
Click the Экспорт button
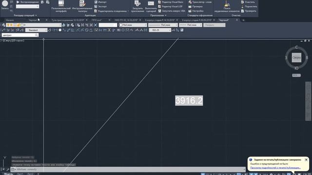[x=100, y=6]
